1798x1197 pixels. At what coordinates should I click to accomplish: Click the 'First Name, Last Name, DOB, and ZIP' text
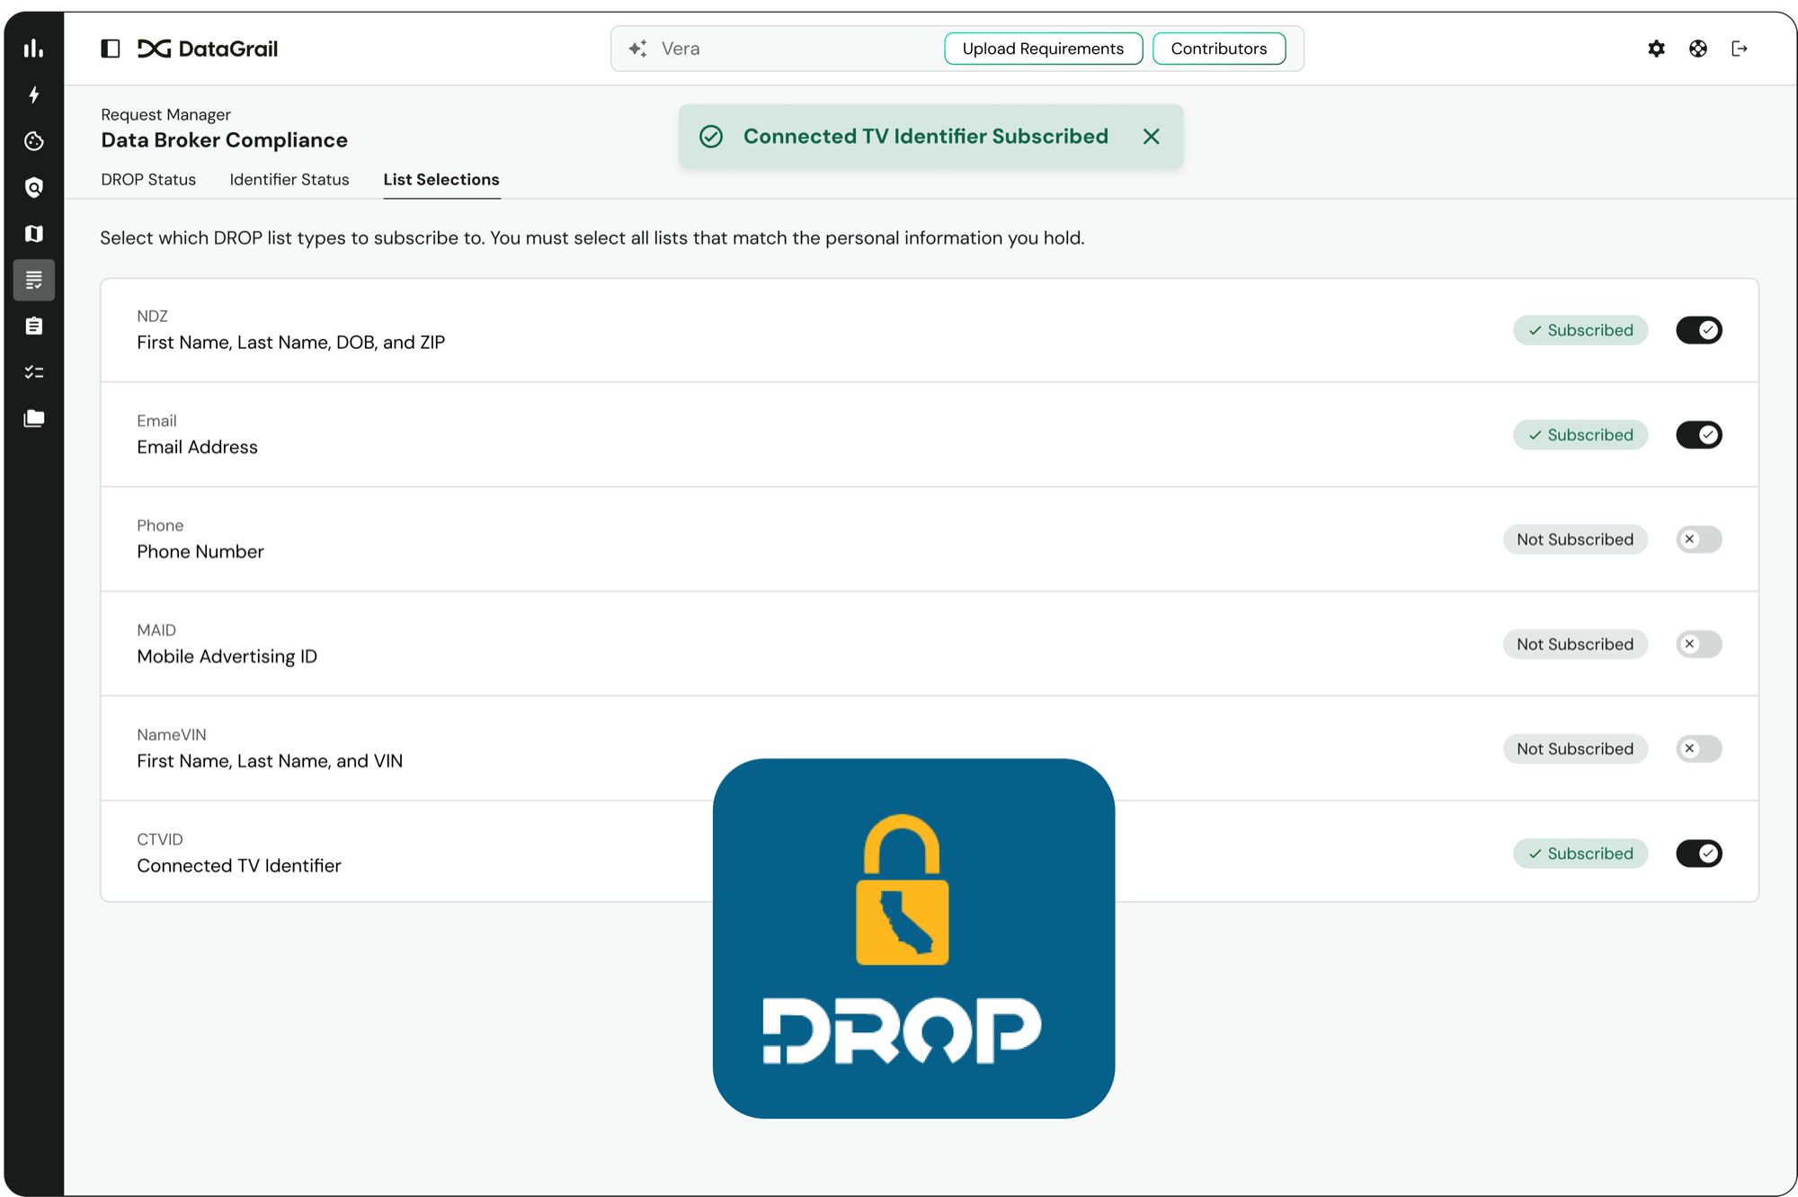point(290,343)
